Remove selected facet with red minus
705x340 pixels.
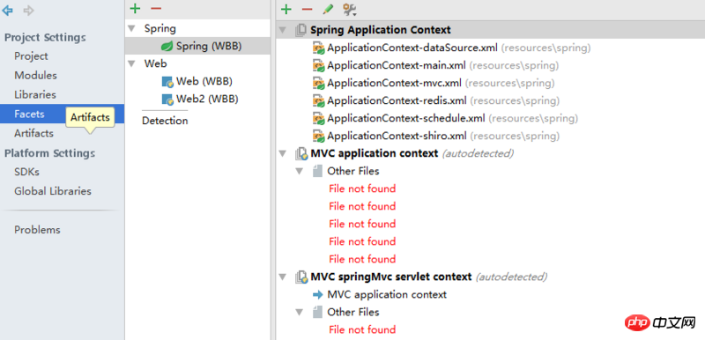pos(156,8)
